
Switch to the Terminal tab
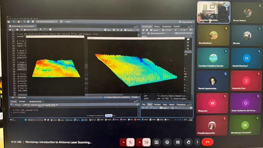(x=22, y=101)
